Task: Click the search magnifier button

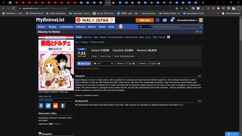Action: tap(200, 27)
